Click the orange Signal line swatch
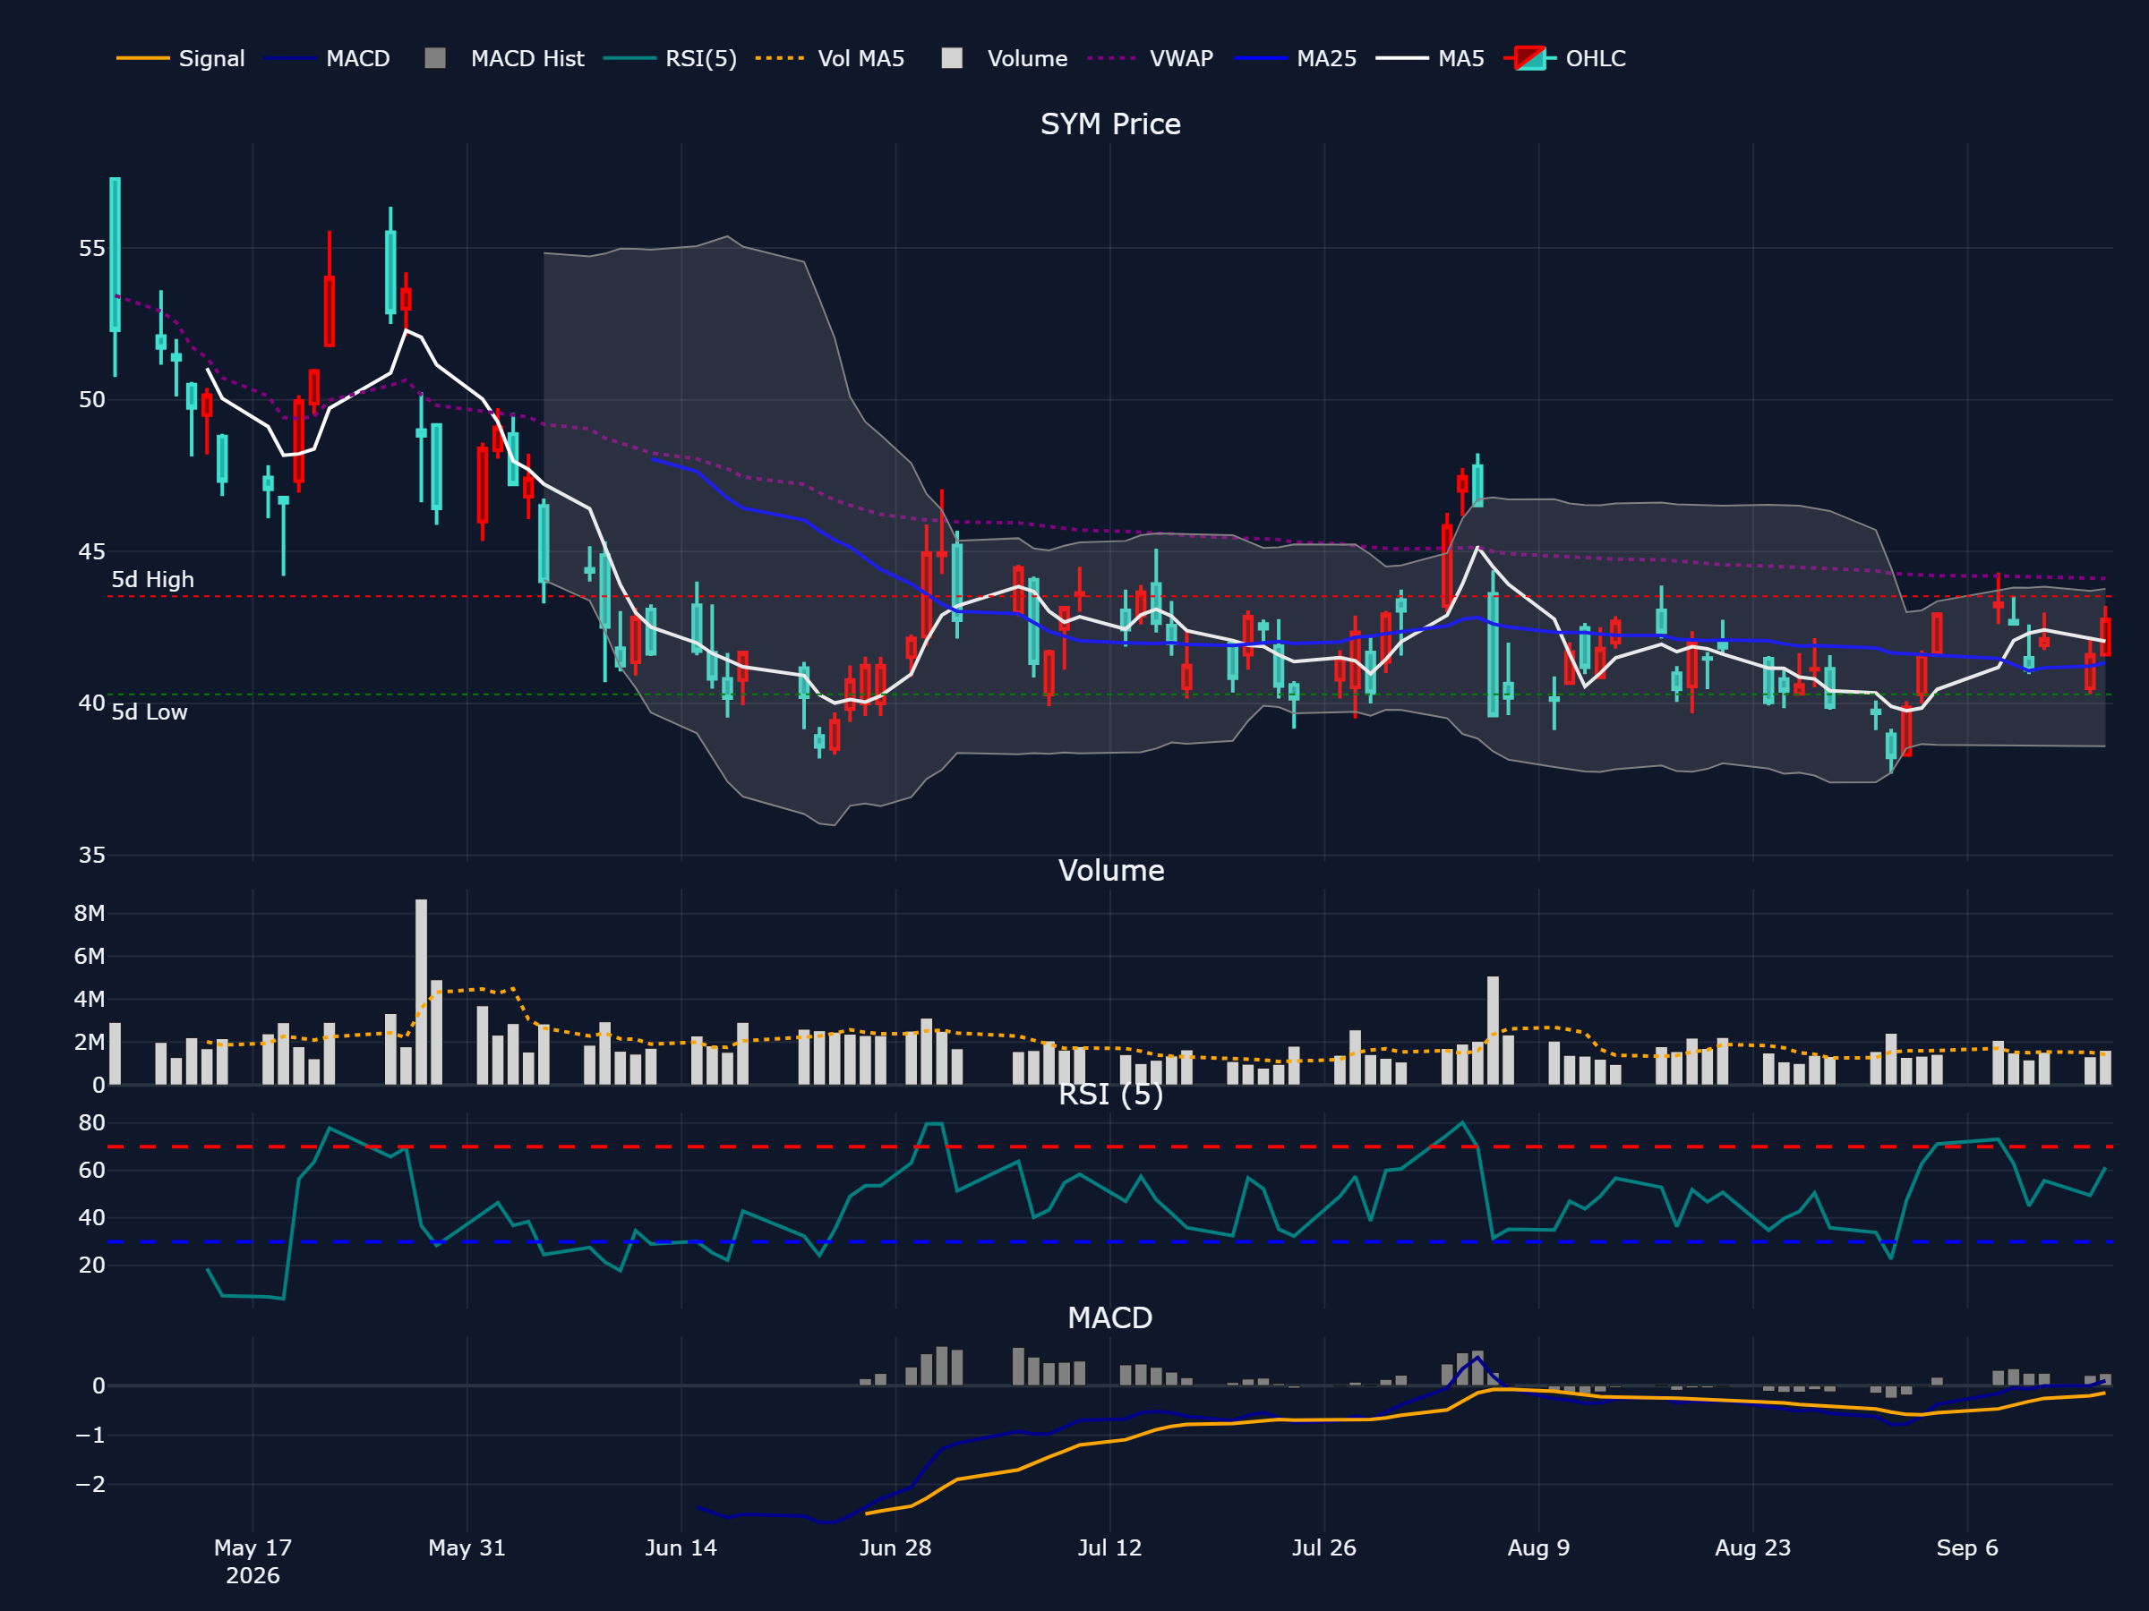The image size is (2149, 1611). [x=142, y=58]
